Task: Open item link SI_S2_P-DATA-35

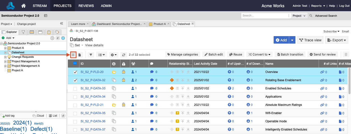Action: click(93, 113)
